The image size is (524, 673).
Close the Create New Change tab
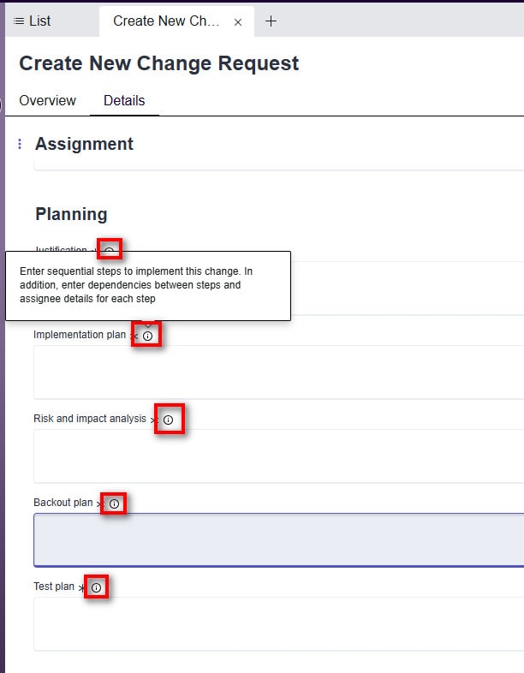coord(238,22)
